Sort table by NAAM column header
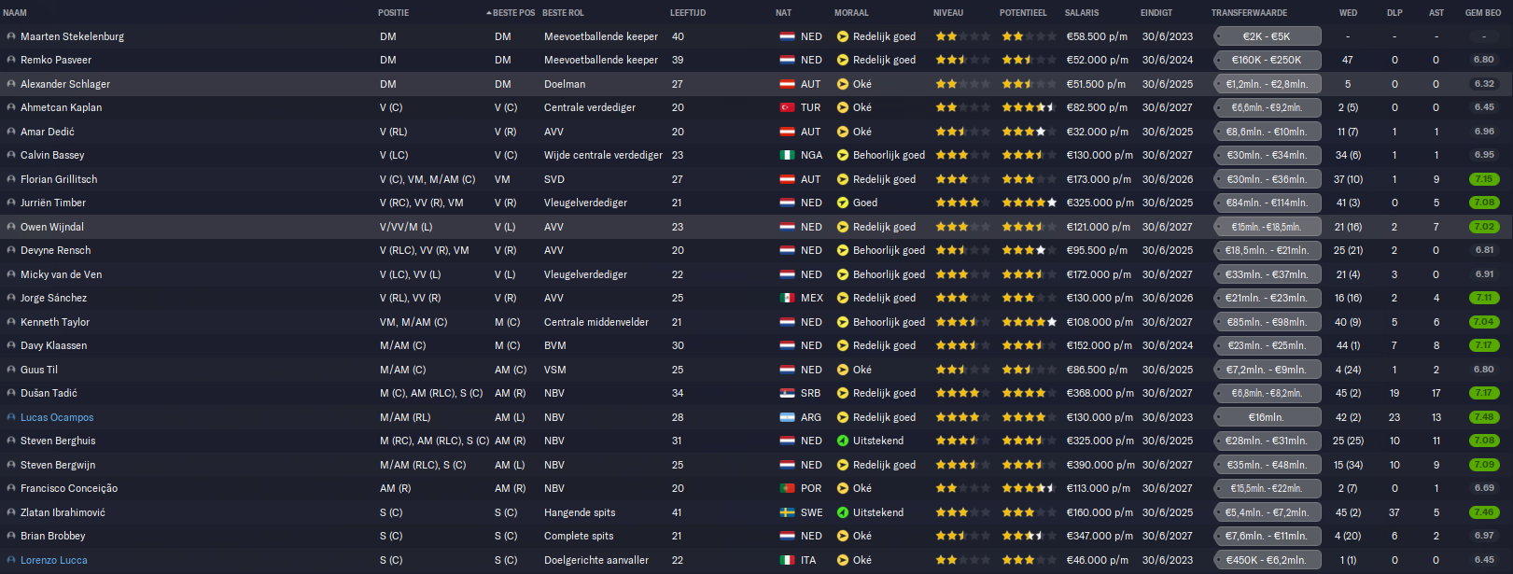Viewport: 1513px width, 574px height. [15, 13]
